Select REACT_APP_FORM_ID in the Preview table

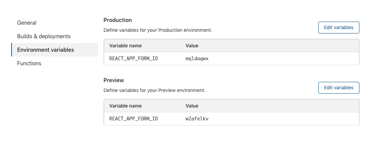tap(134, 119)
